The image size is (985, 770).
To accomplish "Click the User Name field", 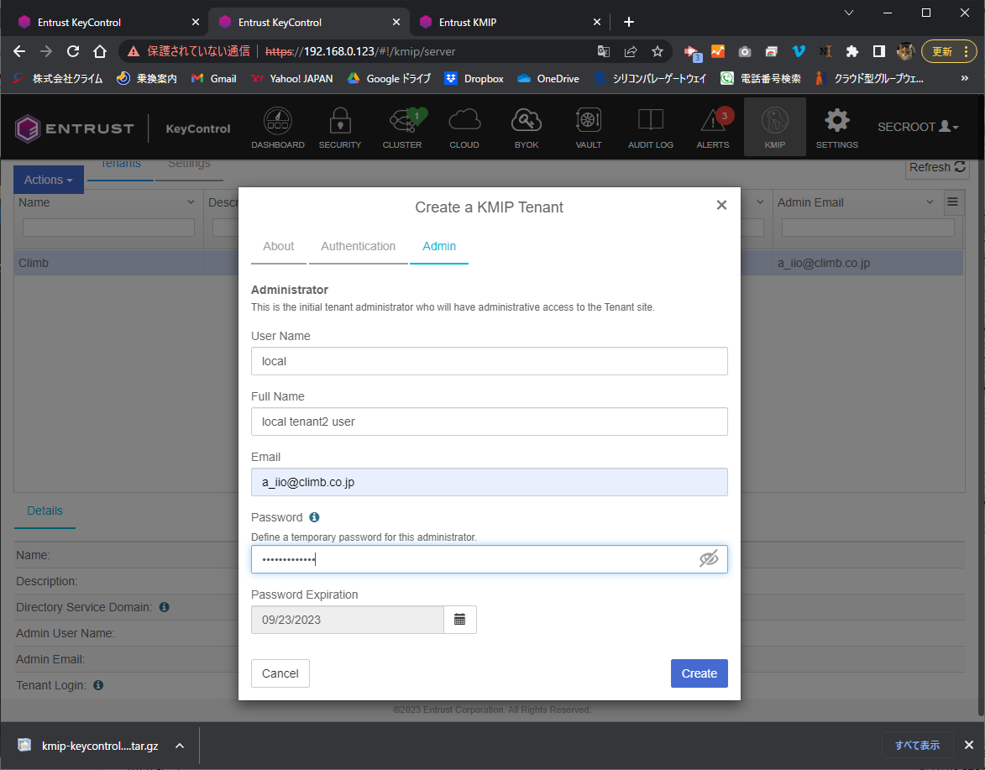I will 490,361.
